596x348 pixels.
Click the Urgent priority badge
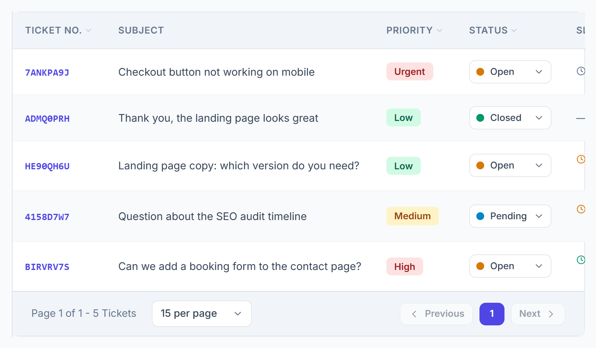[409, 71]
